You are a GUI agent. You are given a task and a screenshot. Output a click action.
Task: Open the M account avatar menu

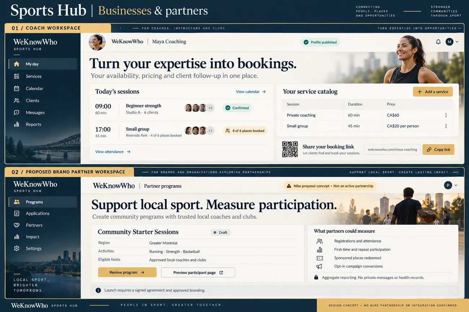pyautogui.click(x=449, y=42)
